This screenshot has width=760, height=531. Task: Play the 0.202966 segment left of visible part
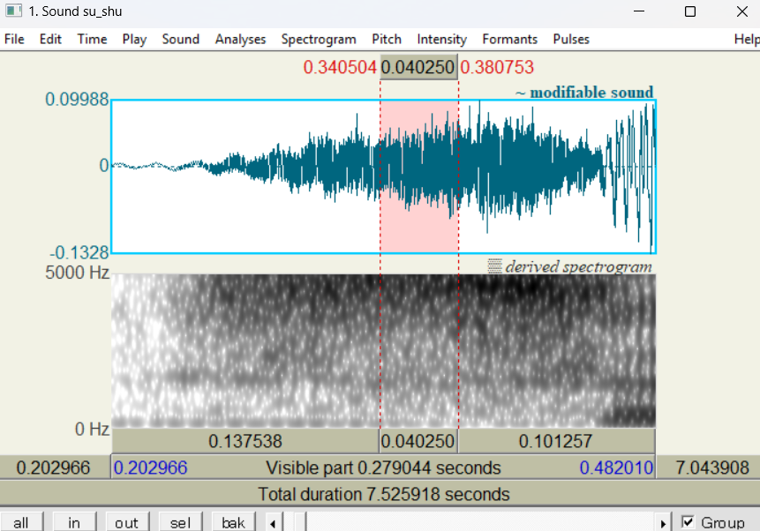point(54,467)
